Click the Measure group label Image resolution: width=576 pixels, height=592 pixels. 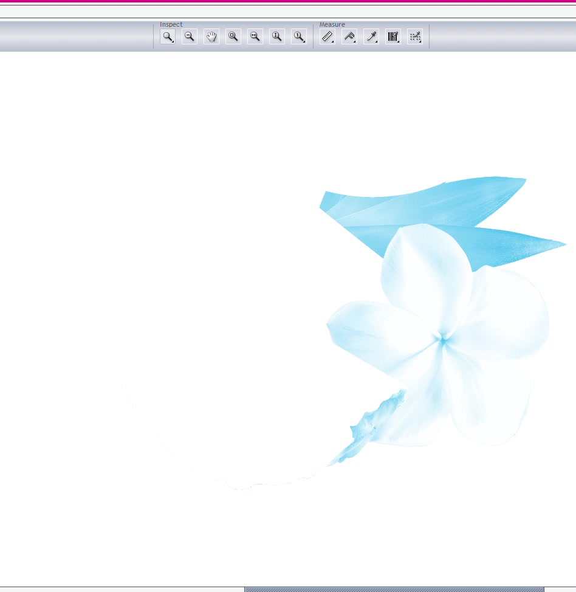(x=332, y=24)
